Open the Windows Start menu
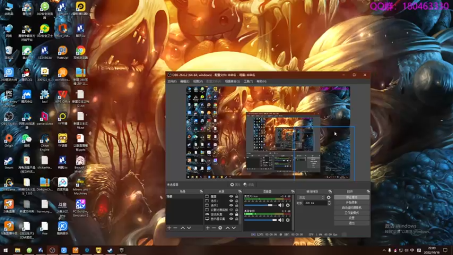The height and width of the screenshot is (255, 453). (6, 250)
